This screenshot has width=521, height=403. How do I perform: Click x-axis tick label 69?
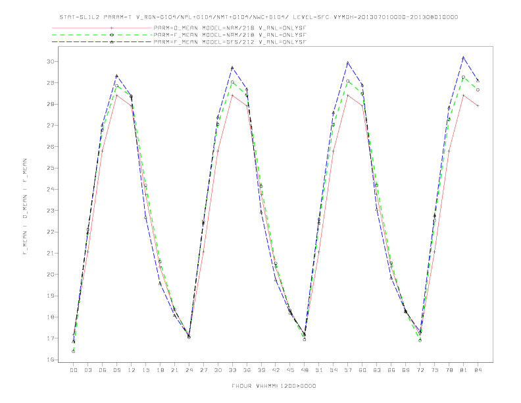tap(406, 370)
